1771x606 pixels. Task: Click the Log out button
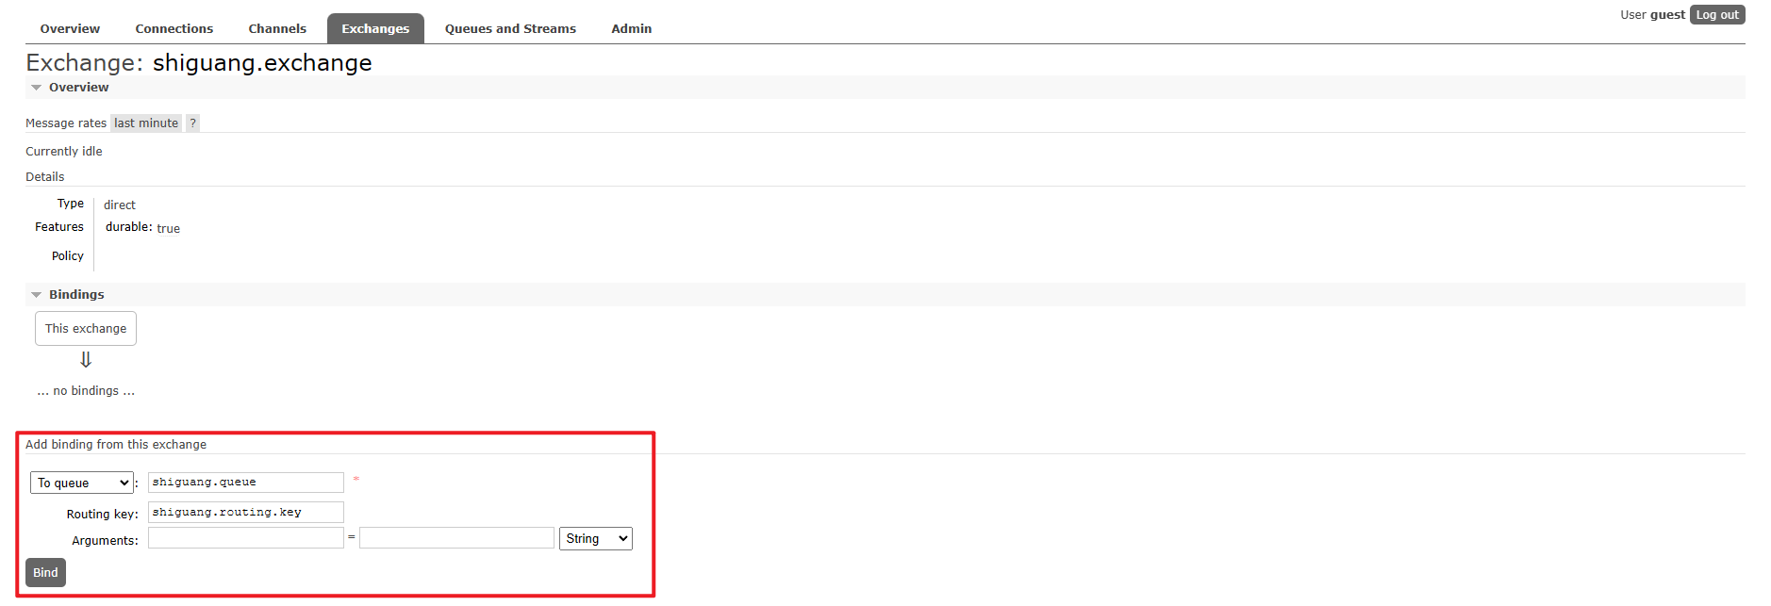pos(1717,14)
